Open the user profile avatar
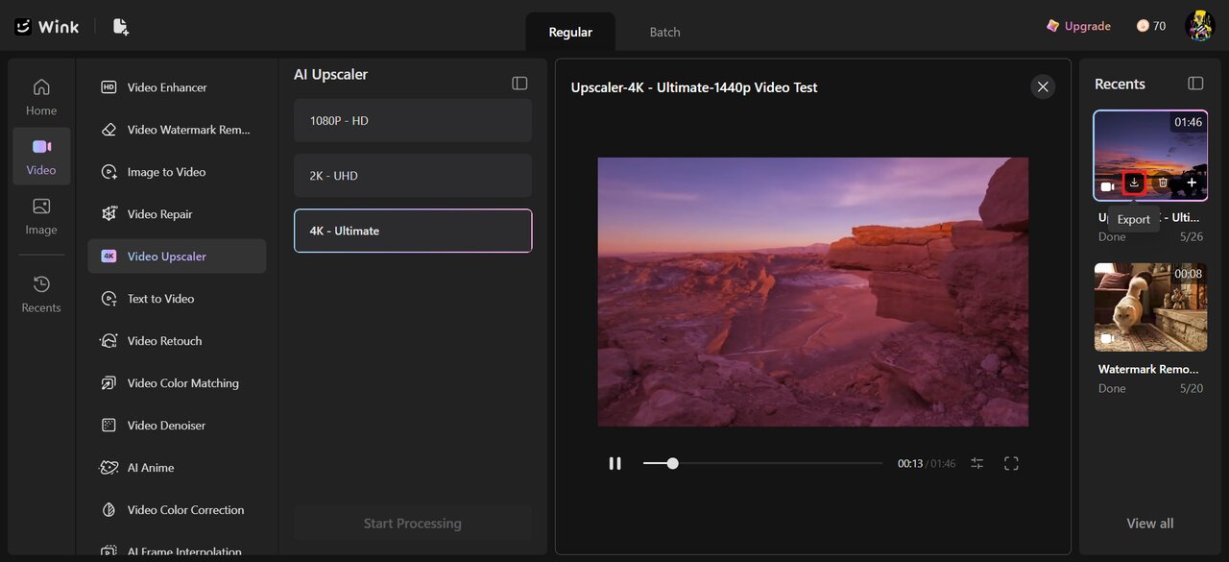 point(1200,26)
